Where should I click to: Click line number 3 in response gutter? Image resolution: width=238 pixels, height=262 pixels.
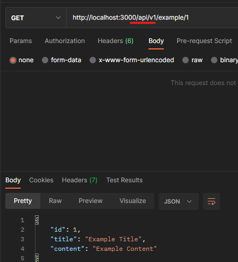coord(22,239)
